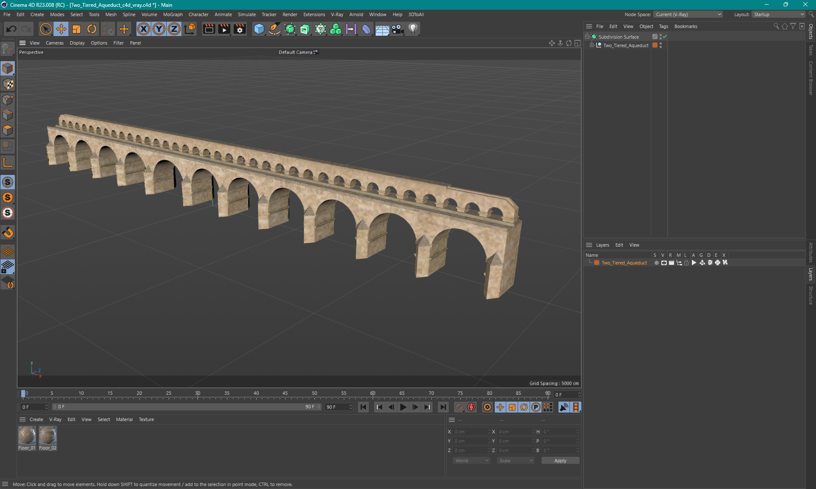Open the MoGraph menu
Screen dimensions: 816x489
[x=173, y=14]
